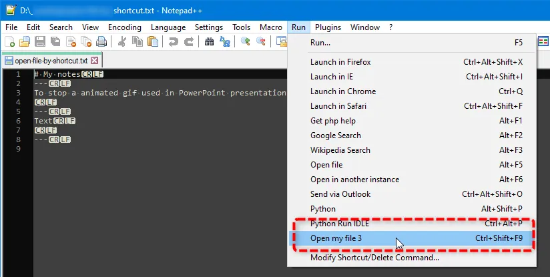The width and height of the screenshot is (550, 277).
Task: Select Send via Outlook
Action: point(412,195)
